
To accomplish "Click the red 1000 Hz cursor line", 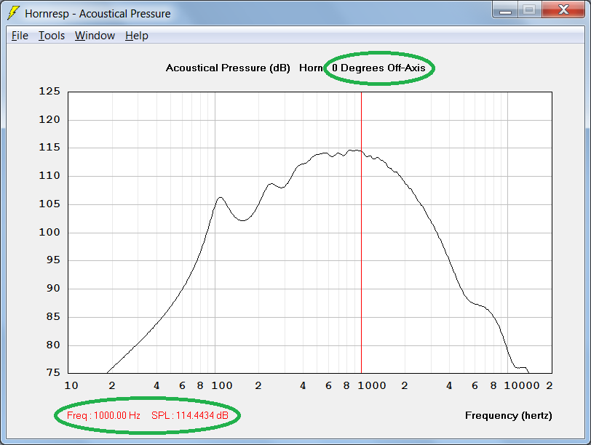I will pyautogui.click(x=362, y=232).
